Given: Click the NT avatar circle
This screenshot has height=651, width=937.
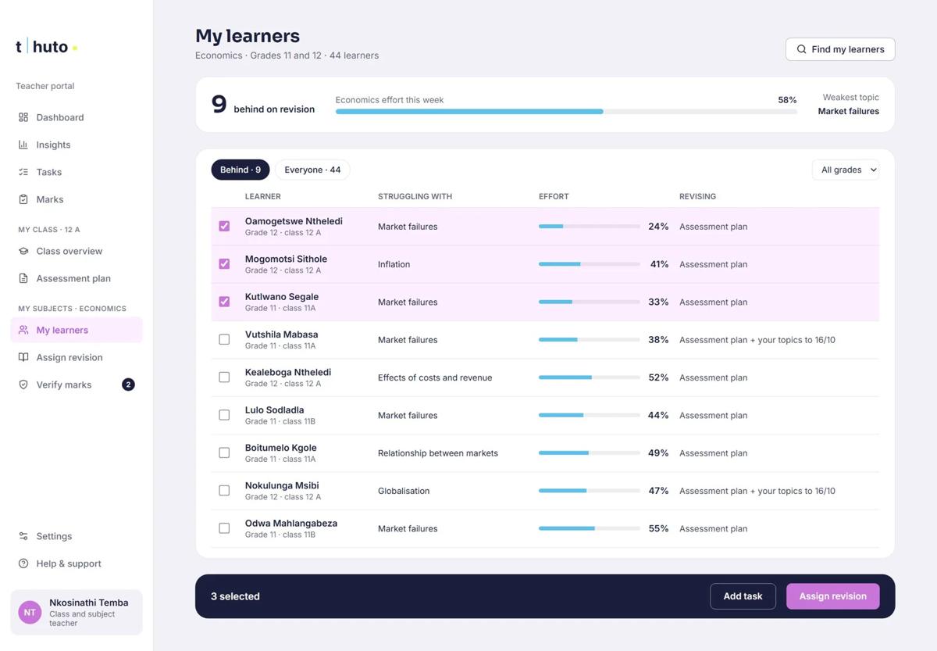Looking at the screenshot, I should click(30, 613).
